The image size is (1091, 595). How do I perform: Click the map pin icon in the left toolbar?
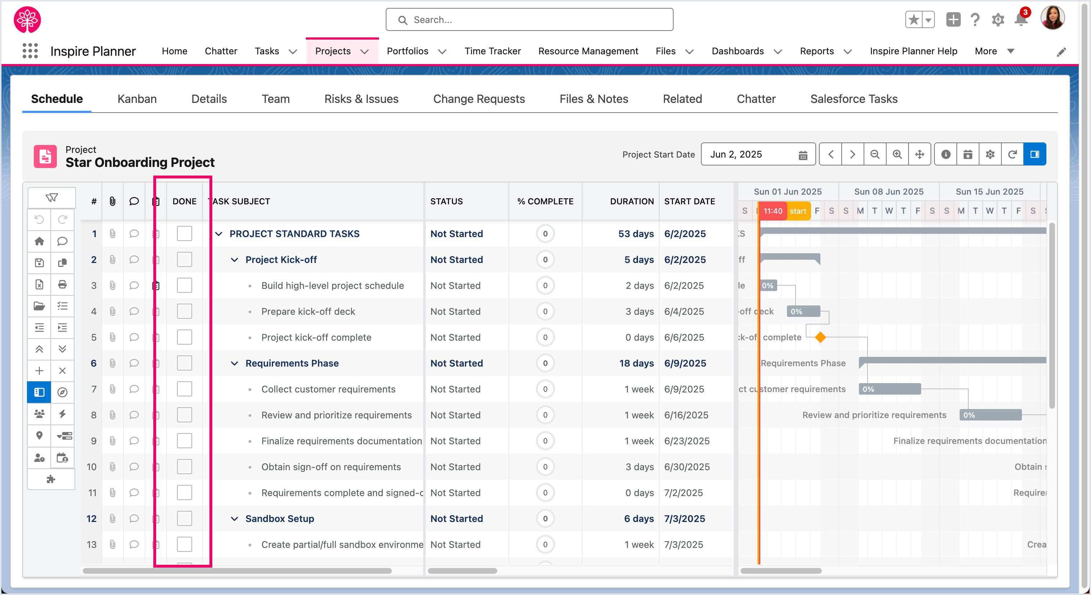click(x=39, y=435)
